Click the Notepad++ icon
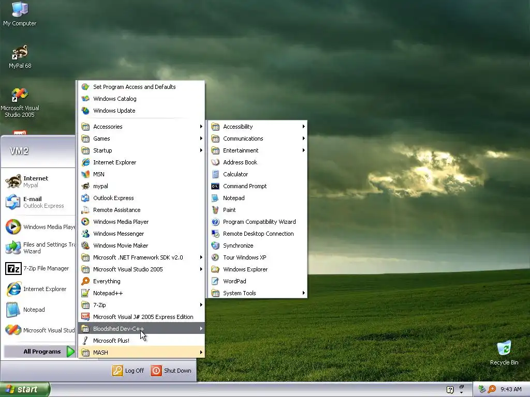The image size is (530, 397). 85,293
